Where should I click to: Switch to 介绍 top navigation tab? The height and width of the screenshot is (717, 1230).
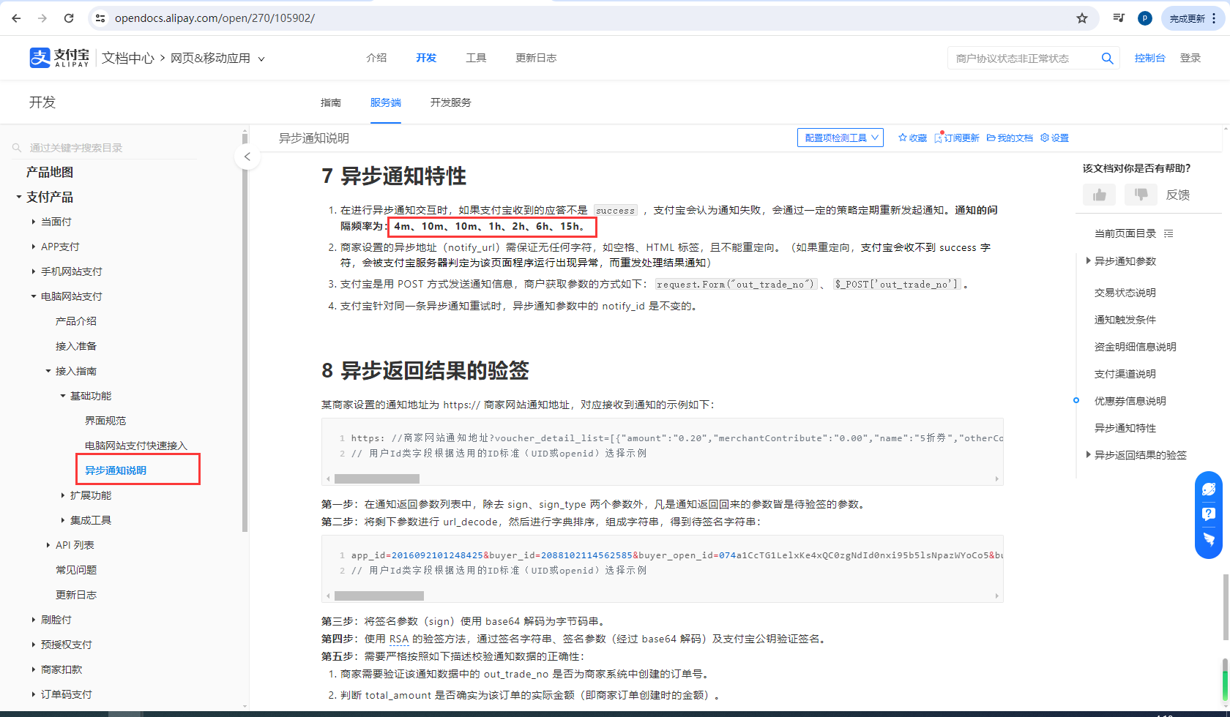coord(376,58)
